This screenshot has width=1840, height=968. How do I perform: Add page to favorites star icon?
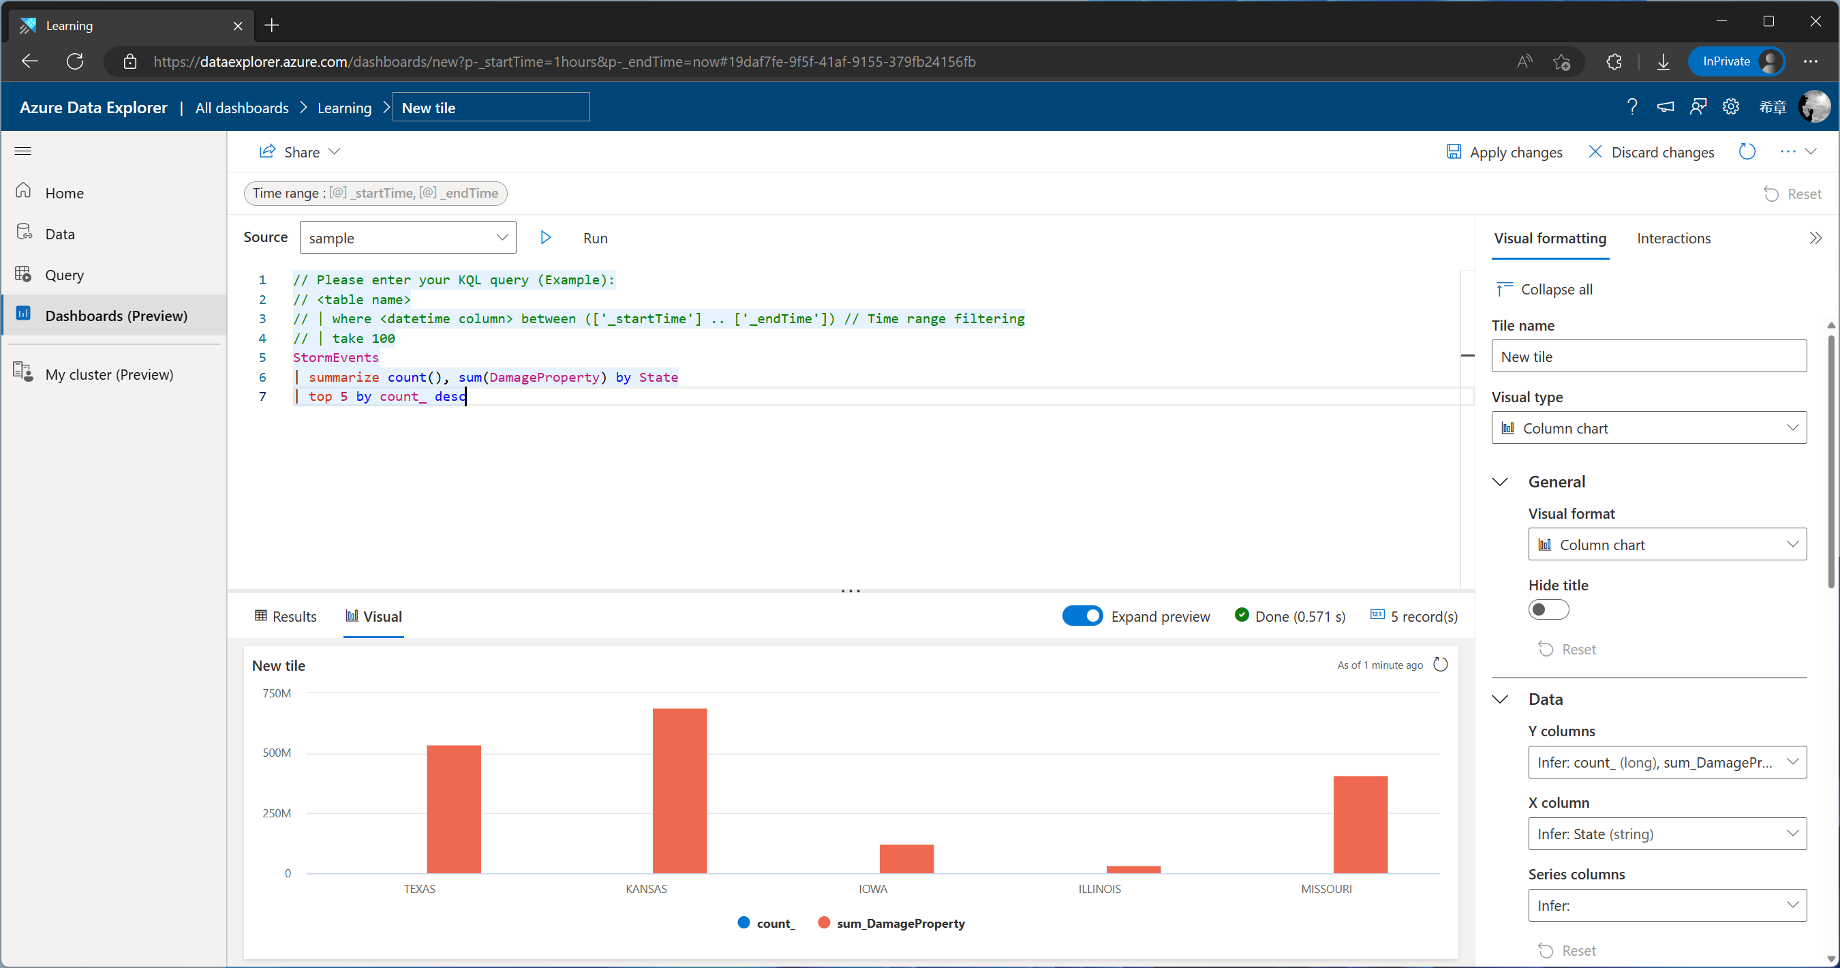pyautogui.click(x=1561, y=61)
